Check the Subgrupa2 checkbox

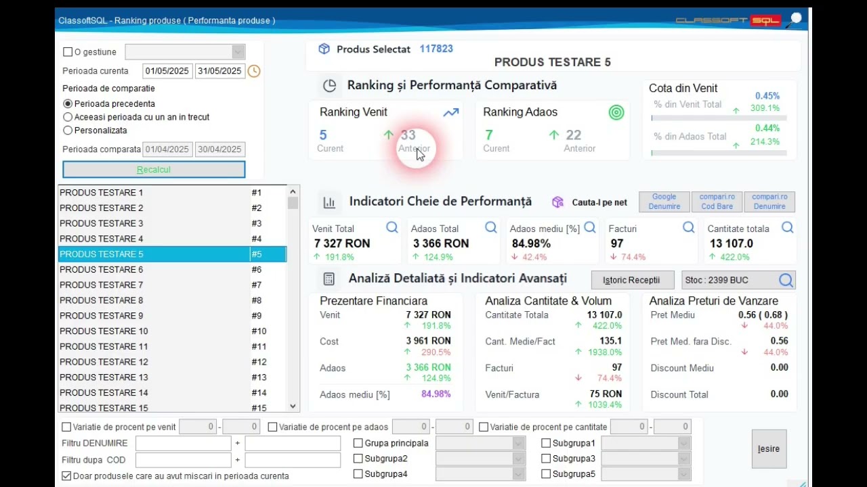(358, 459)
